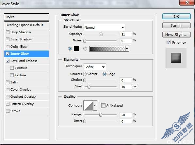Click the gradient bar preview

(x=107, y=49)
